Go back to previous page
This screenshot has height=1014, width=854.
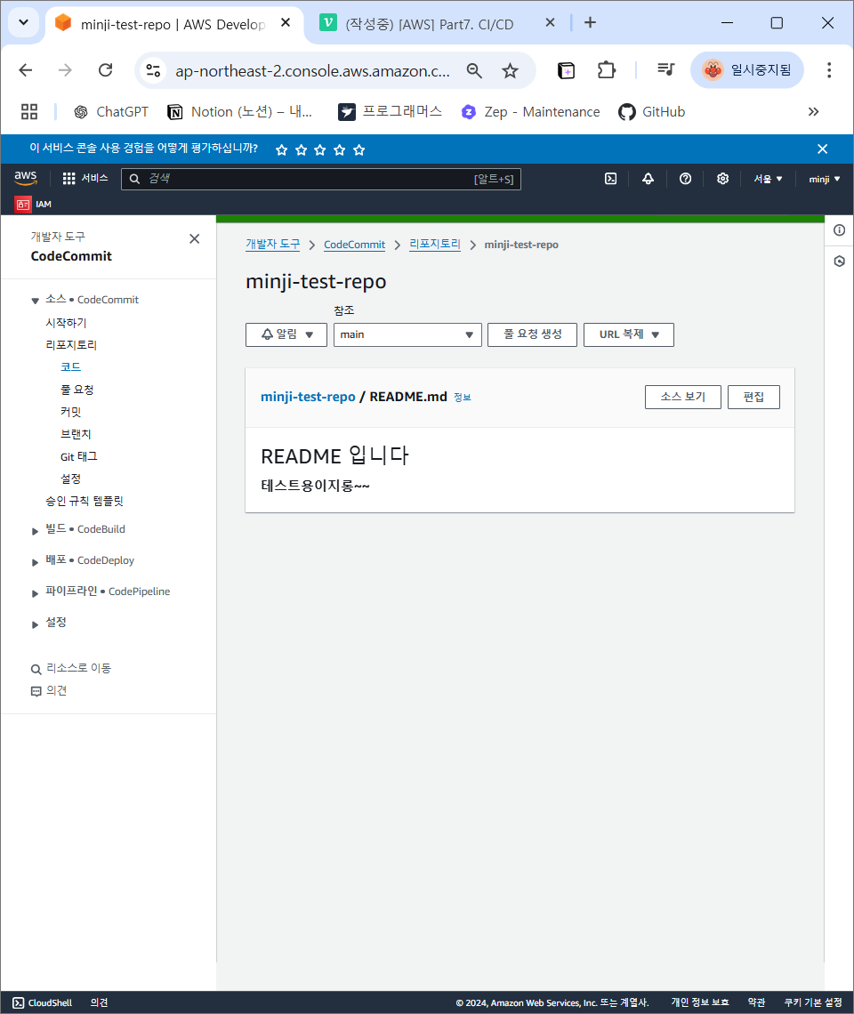click(26, 70)
